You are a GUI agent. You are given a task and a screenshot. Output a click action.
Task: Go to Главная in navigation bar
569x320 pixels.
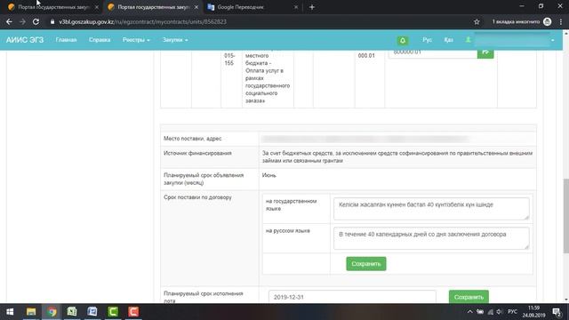coord(66,39)
